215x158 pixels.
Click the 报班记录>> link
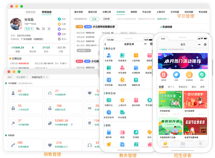tap(163, 19)
